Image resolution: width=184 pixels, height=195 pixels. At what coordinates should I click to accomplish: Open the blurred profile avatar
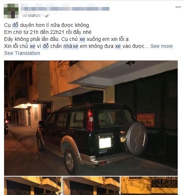[x=11, y=11]
